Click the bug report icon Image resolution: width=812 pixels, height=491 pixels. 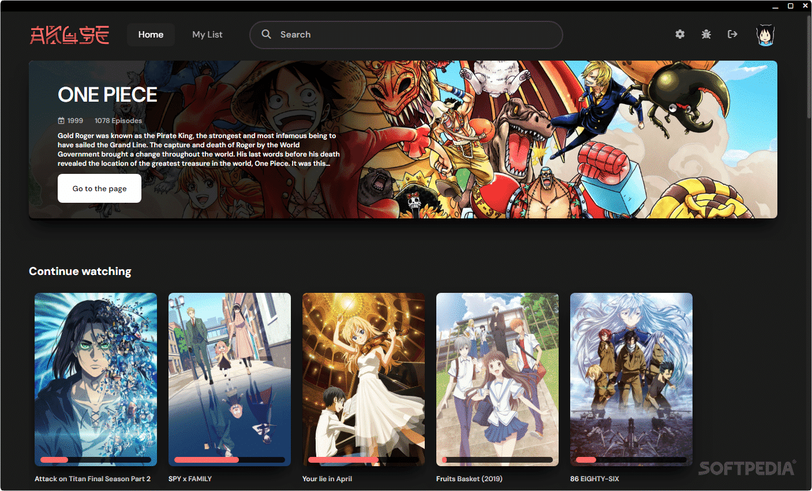point(706,34)
